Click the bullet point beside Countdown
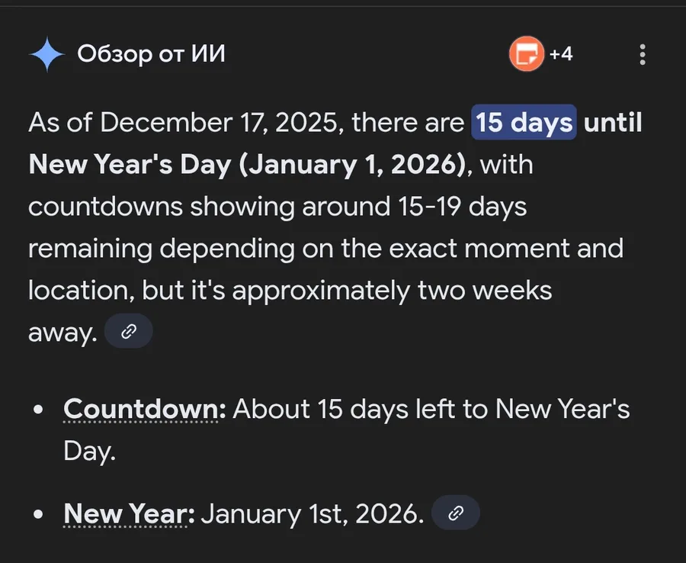Screen dimensions: 686x563 38,410
